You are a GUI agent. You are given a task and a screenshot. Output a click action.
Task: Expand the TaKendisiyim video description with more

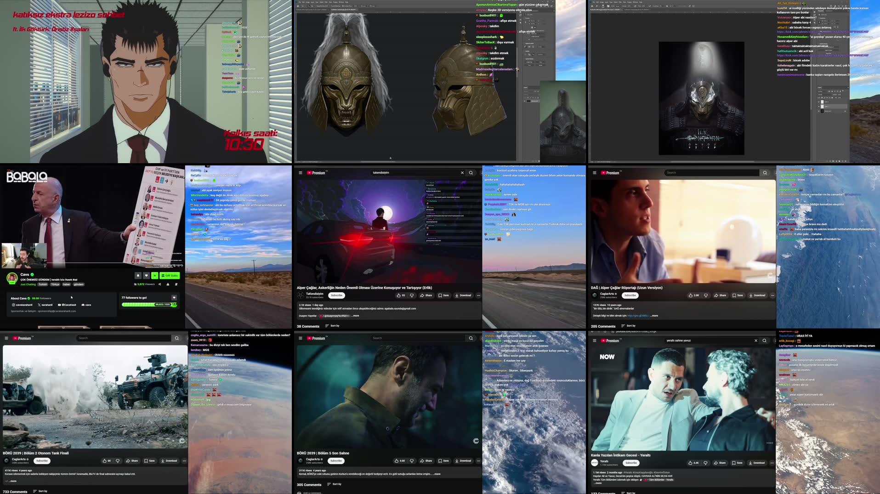(356, 316)
